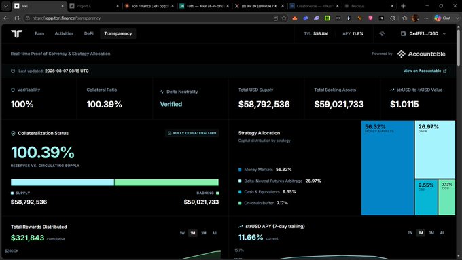Click the reader view icon in address bar
Viewport: 462px width, 260px height.
[275, 18]
